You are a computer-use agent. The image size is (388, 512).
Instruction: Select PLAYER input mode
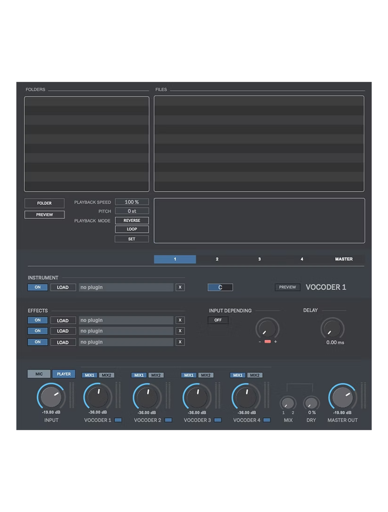pyautogui.click(x=63, y=374)
